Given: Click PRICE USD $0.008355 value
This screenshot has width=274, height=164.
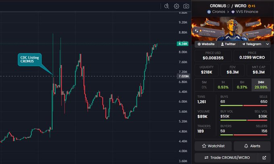Looking at the screenshot, I should 213,58.
